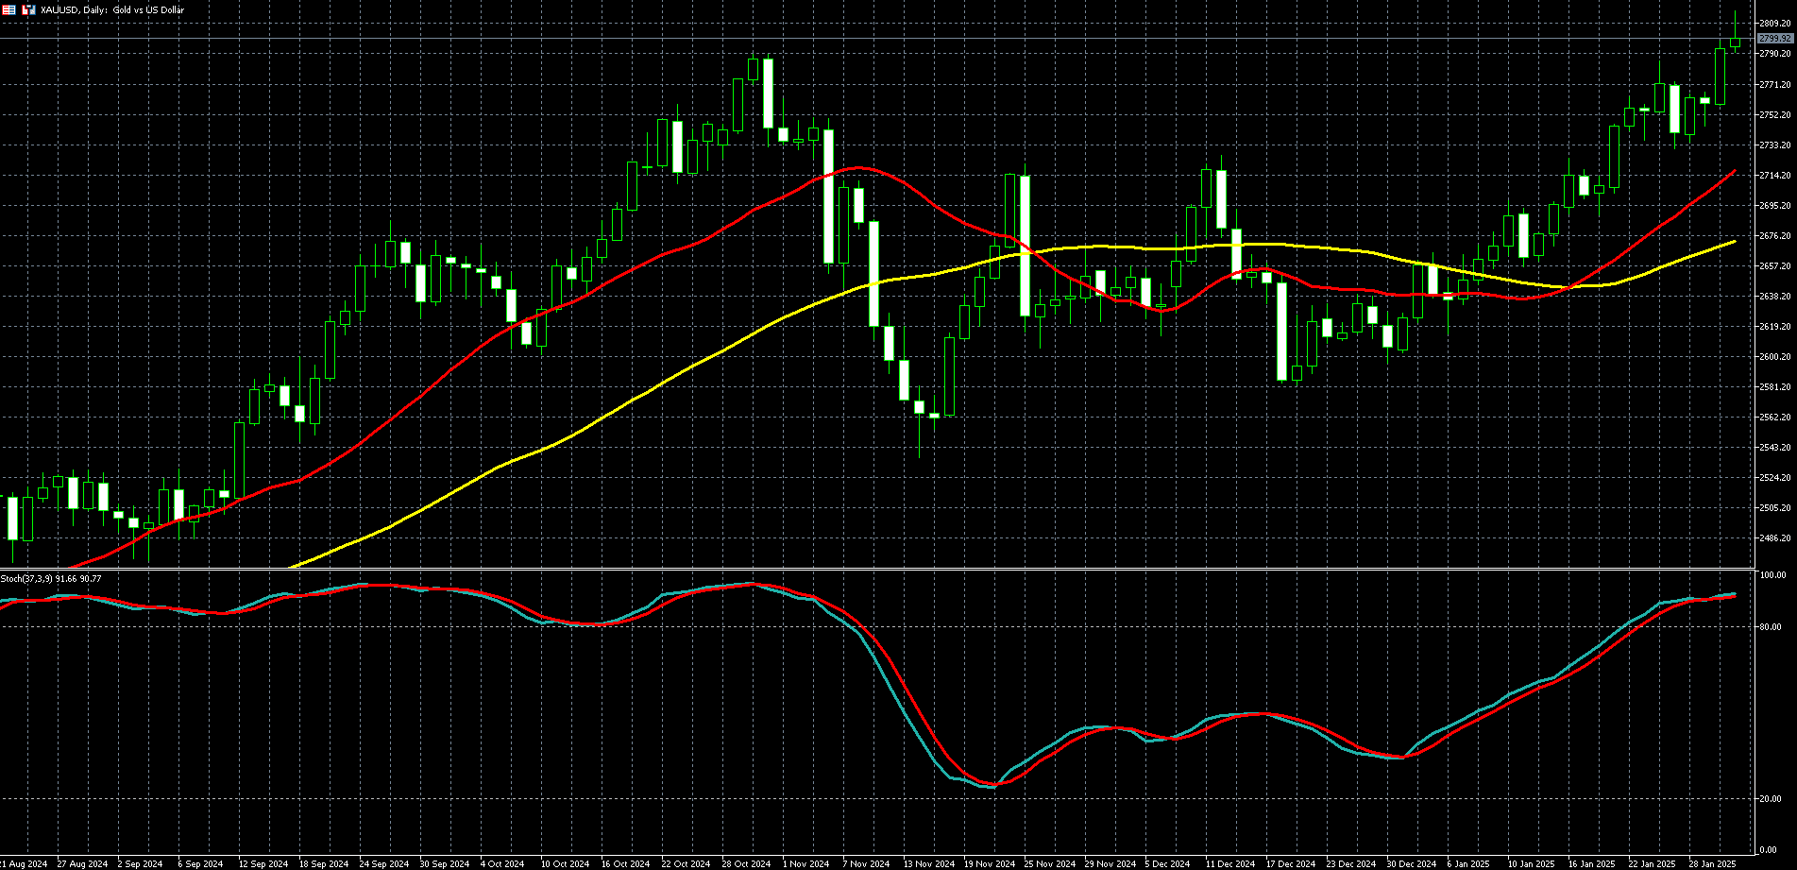Screen dimensions: 1797x870
Task: Click the XAUUSD, Daily chart title text
Action: pos(112,9)
